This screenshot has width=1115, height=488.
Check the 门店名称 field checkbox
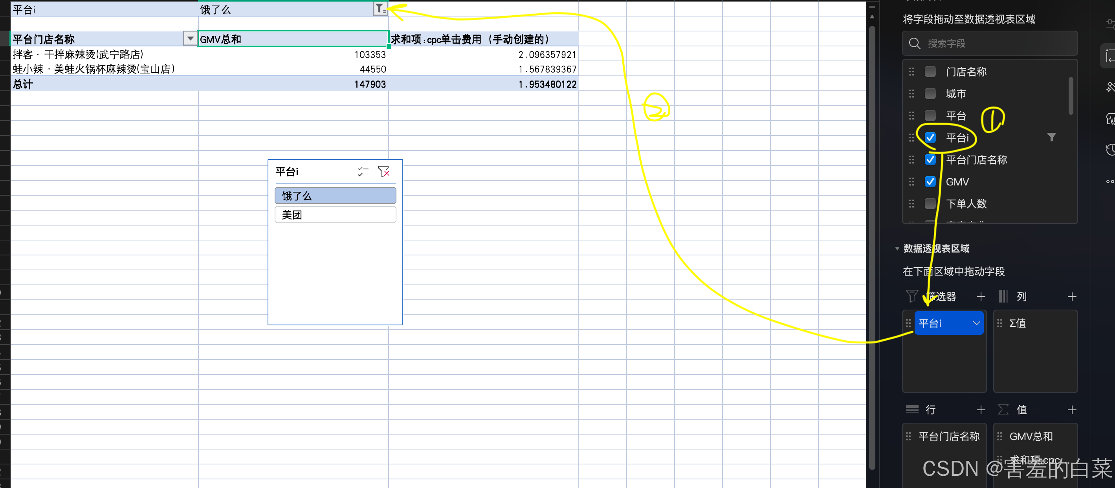[930, 72]
